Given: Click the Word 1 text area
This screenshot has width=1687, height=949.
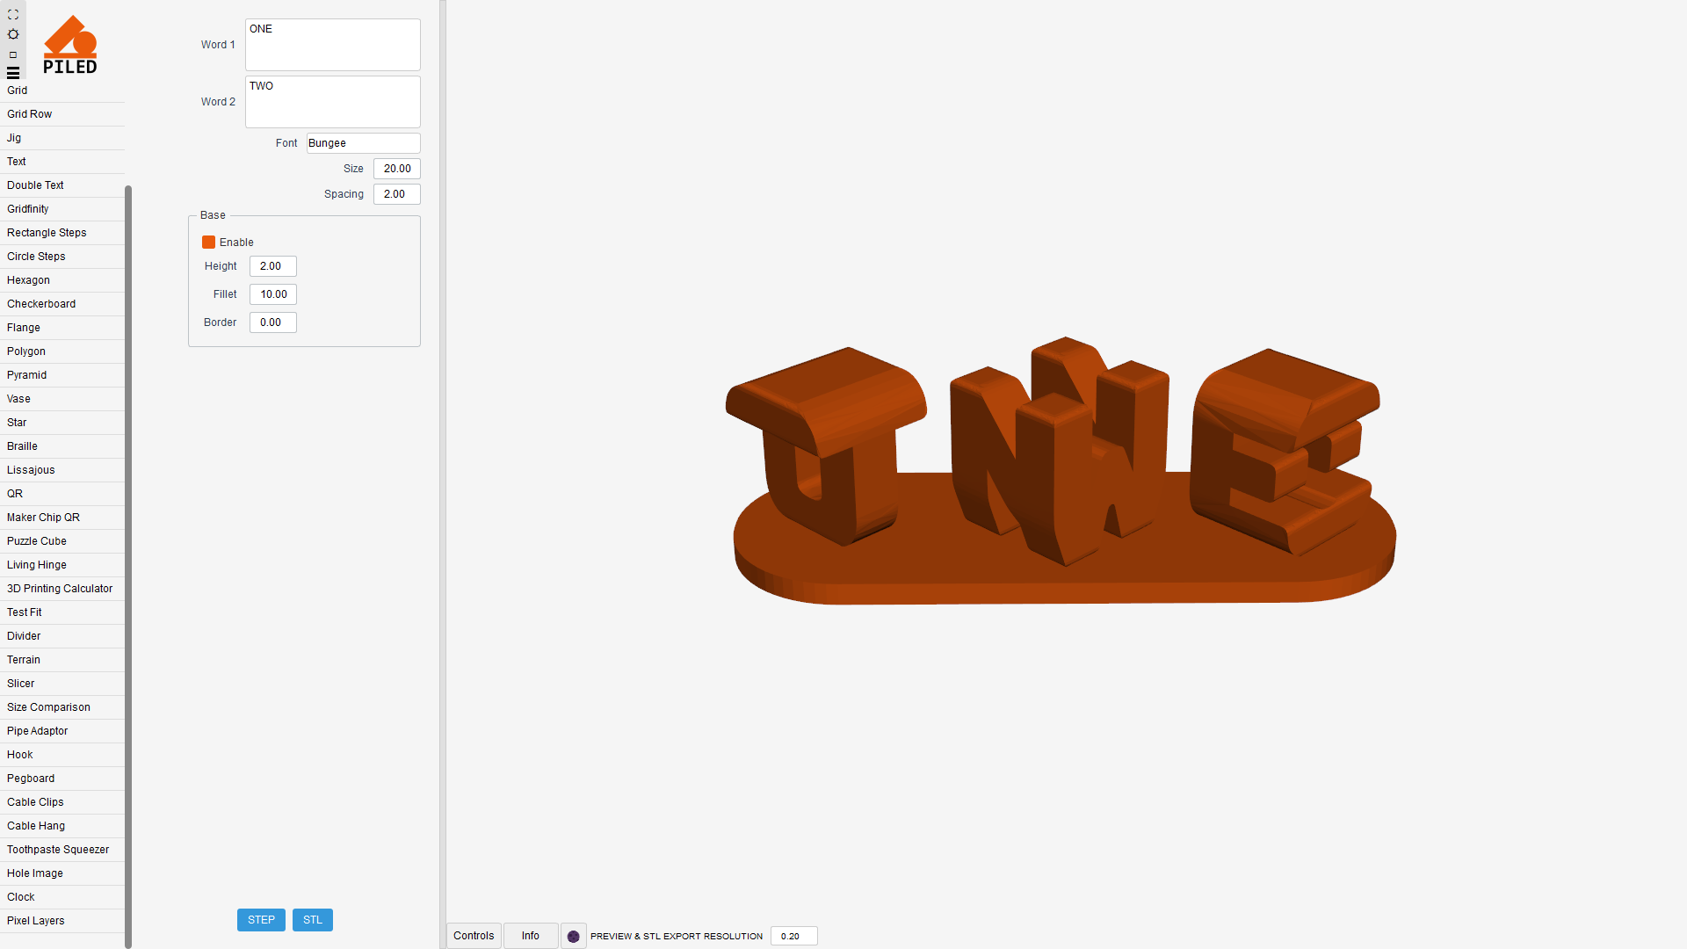Looking at the screenshot, I should point(333,45).
